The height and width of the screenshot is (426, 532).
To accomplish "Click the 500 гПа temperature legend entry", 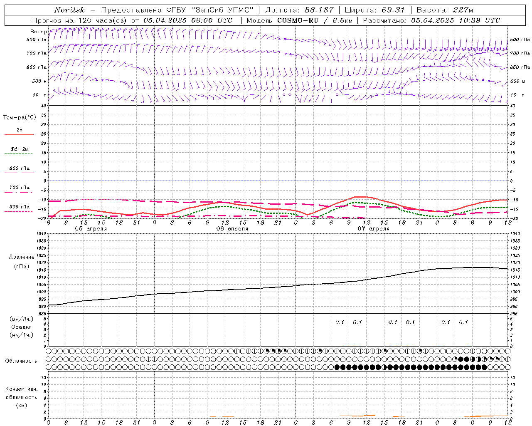I will click(x=19, y=207).
